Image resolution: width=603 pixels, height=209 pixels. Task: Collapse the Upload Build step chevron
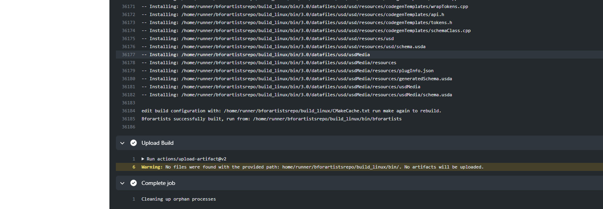(122, 143)
